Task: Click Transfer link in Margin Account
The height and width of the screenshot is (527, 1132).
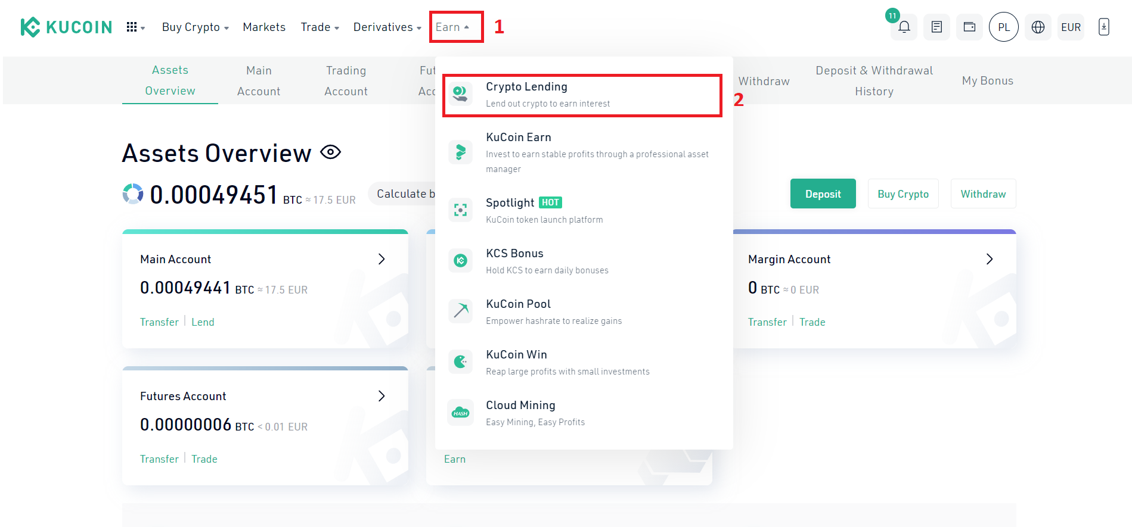Action: (x=767, y=322)
